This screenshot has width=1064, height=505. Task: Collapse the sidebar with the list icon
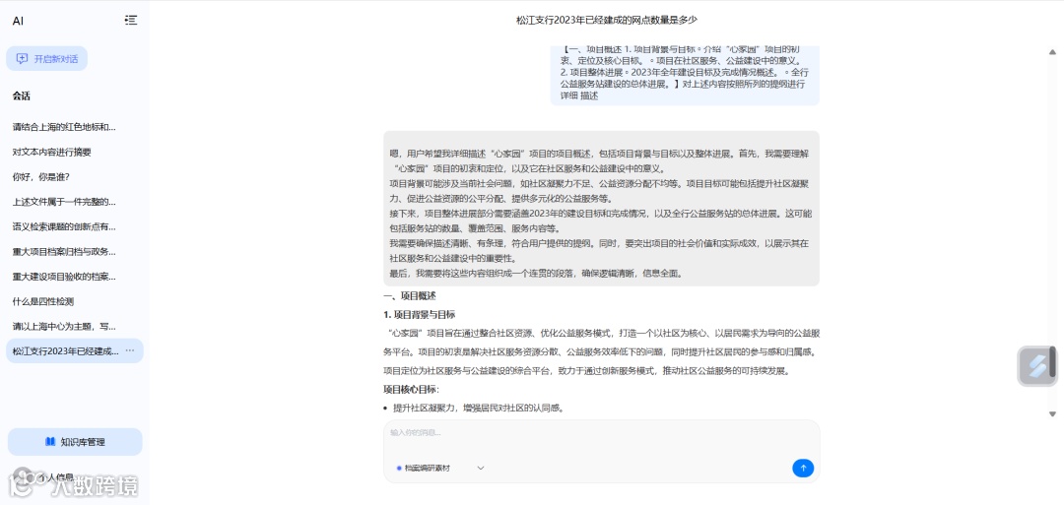(x=131, y=21)
